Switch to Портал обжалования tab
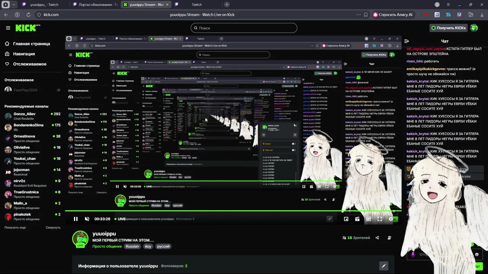The width and height of the screenshot is (488, 274). (x=95, y=5)
